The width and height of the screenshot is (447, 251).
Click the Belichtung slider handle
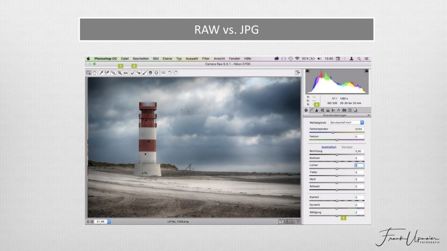point(337,155)
